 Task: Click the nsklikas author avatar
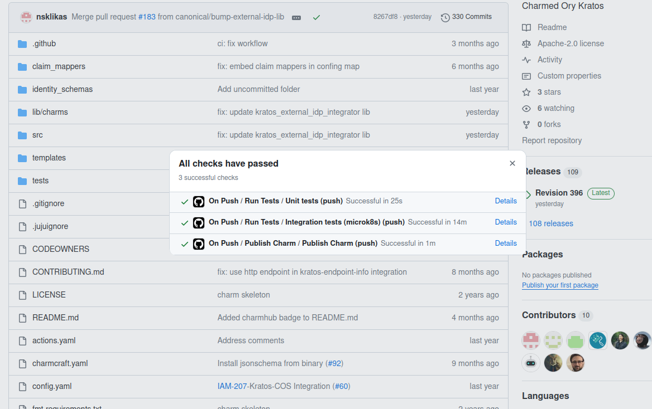[x=26, y=17]
